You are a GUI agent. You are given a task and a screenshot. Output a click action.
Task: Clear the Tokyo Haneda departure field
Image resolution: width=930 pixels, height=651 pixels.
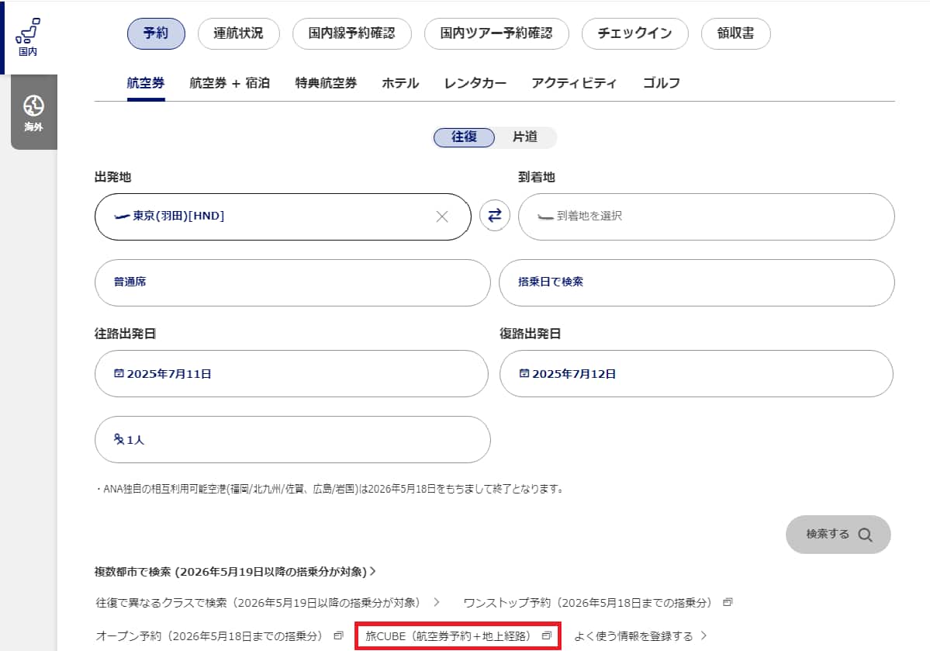[442, 216]
